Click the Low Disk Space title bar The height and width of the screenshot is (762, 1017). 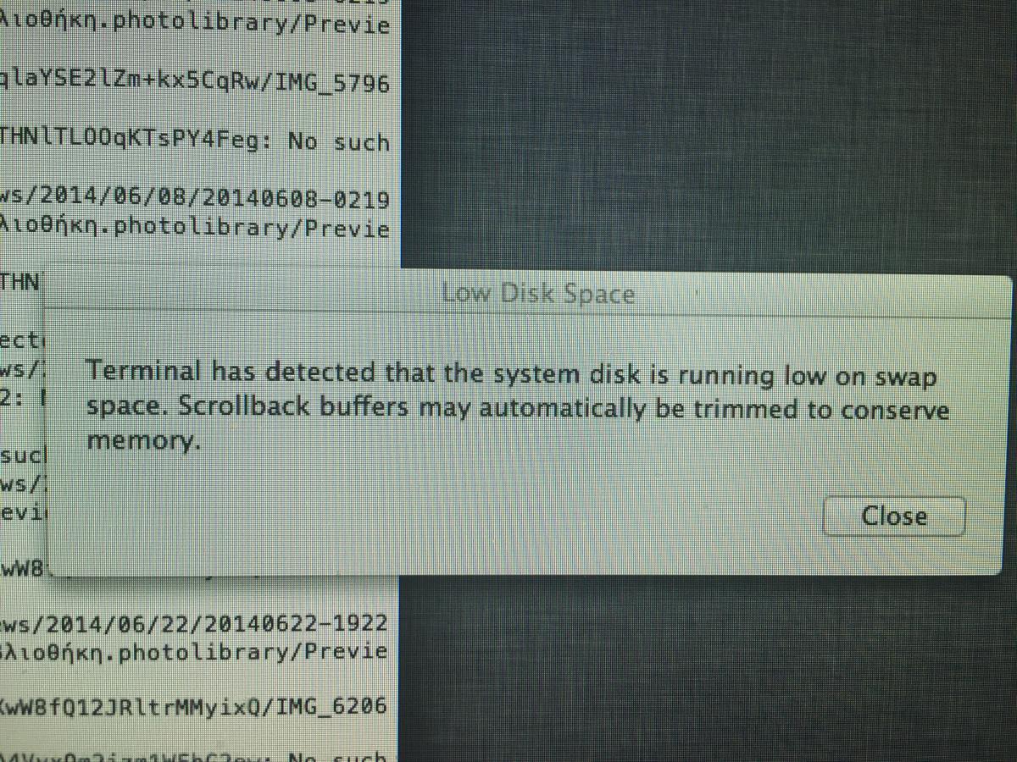point(537,294)
